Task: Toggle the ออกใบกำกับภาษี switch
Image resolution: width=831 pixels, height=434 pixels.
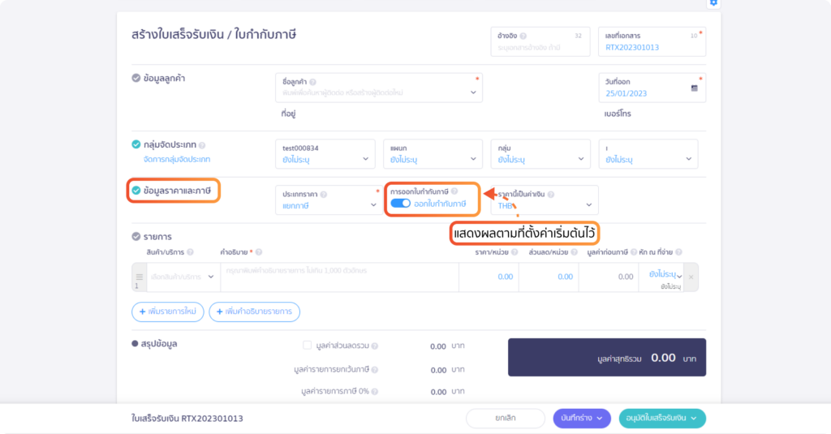Action: [401, 204]
